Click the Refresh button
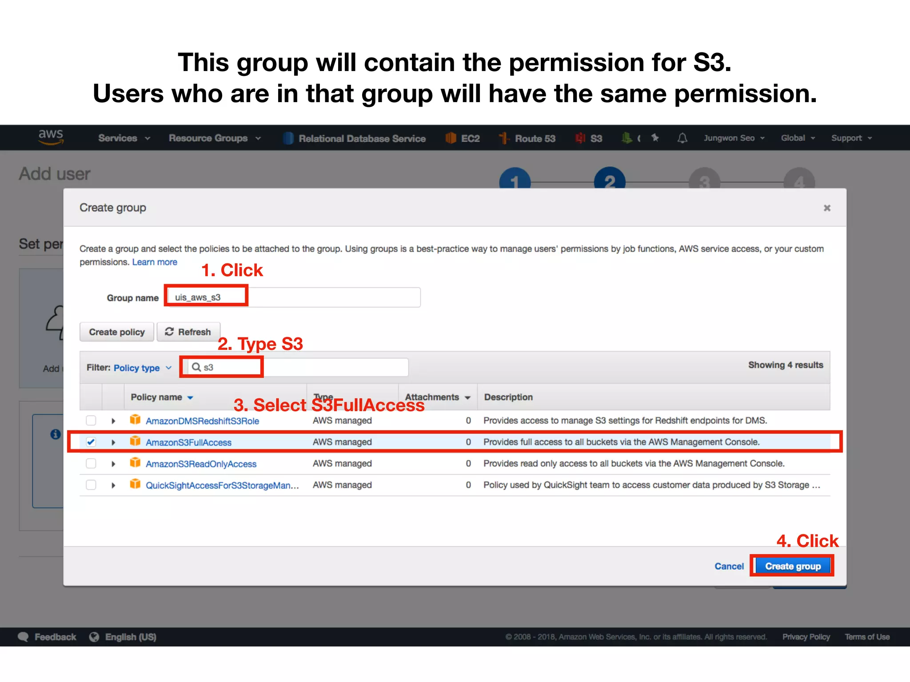 point(188,332)
